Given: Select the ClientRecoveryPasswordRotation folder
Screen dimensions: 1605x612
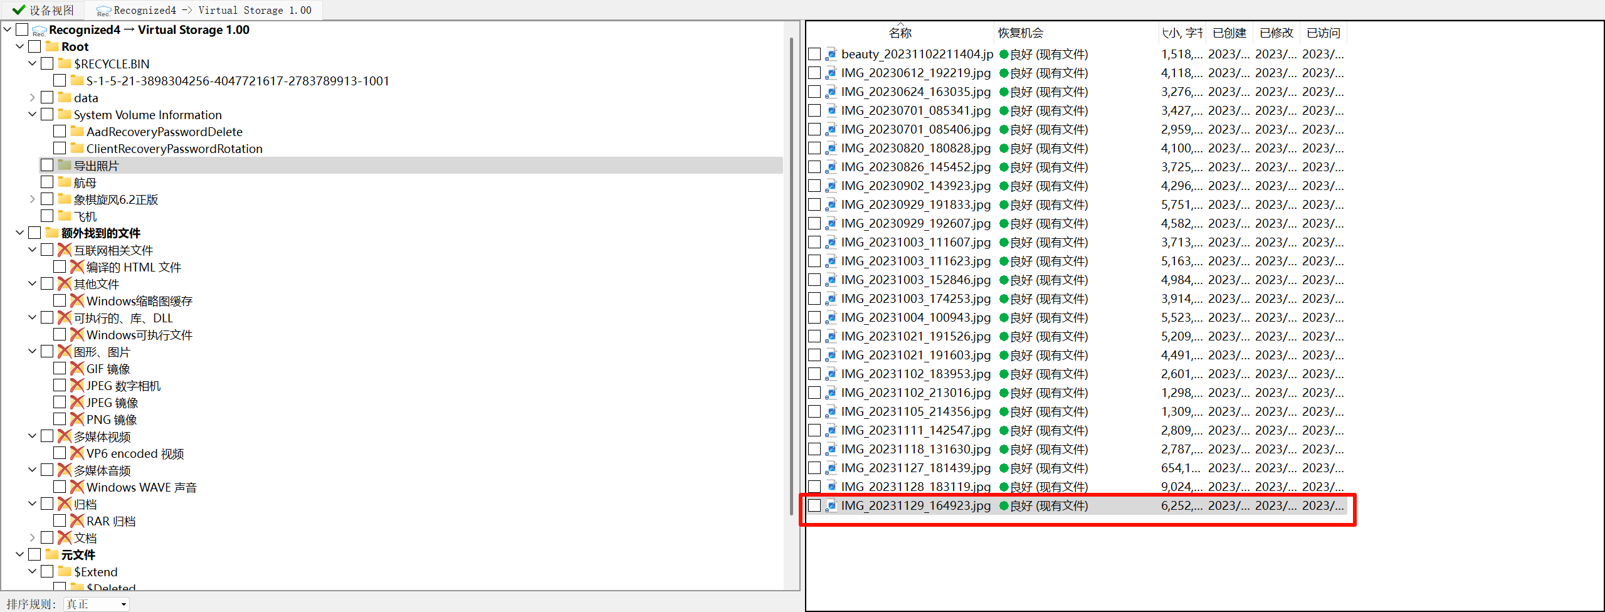Looking at the screenshot, I should click(x=174, y=149).
